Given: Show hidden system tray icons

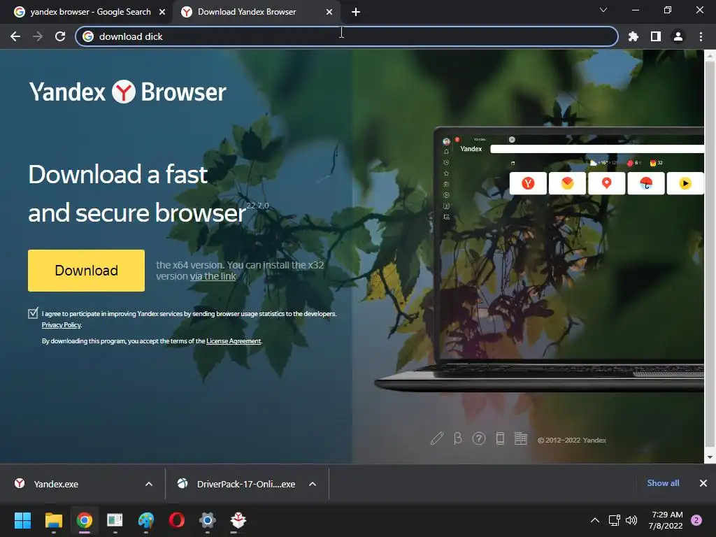Looking at the screenshot, I should pyautogui.click(x=595, y=520).
